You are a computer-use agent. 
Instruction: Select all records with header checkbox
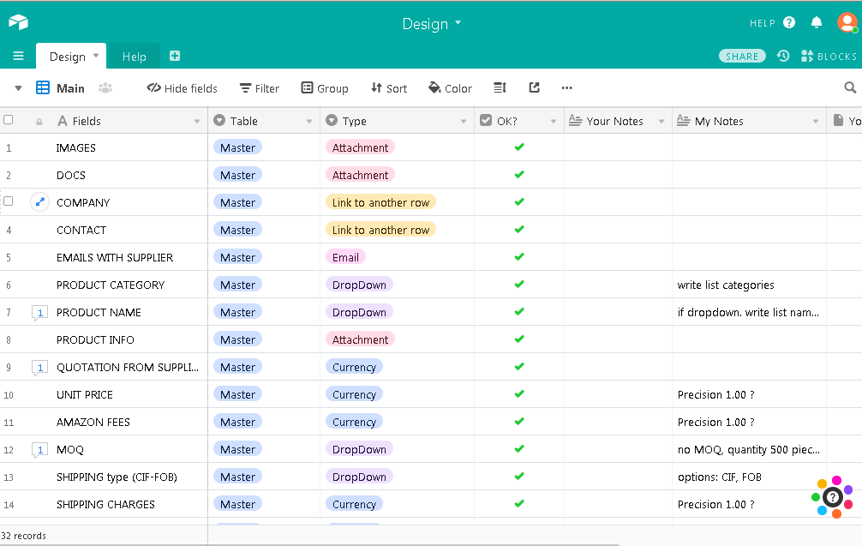pyautogui.click(x=8, y=120)
